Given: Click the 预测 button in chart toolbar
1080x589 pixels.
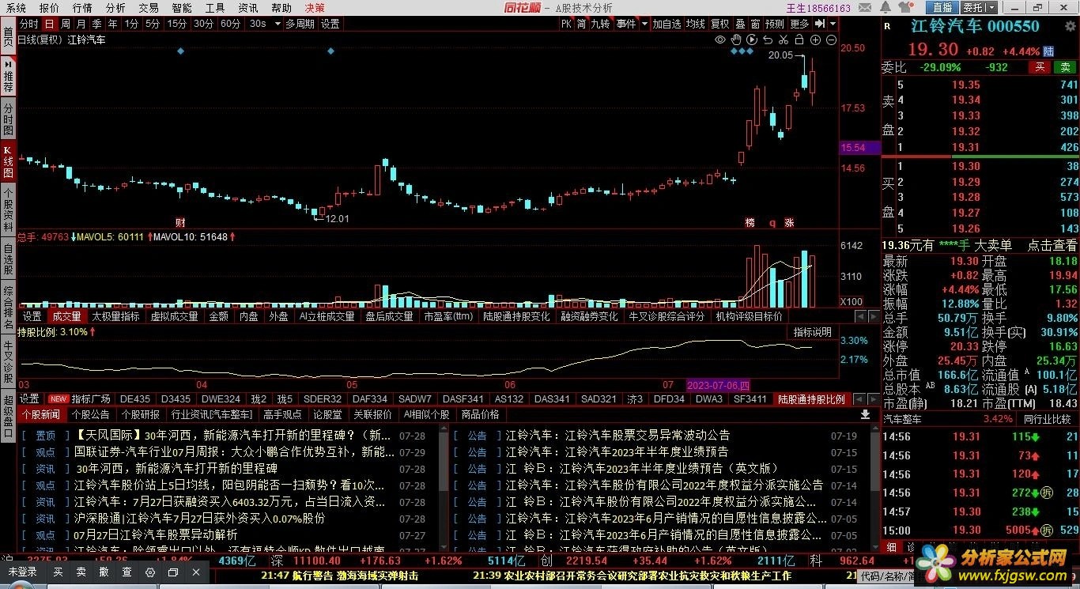Looking at the screenshot, I should click(775, 24).
